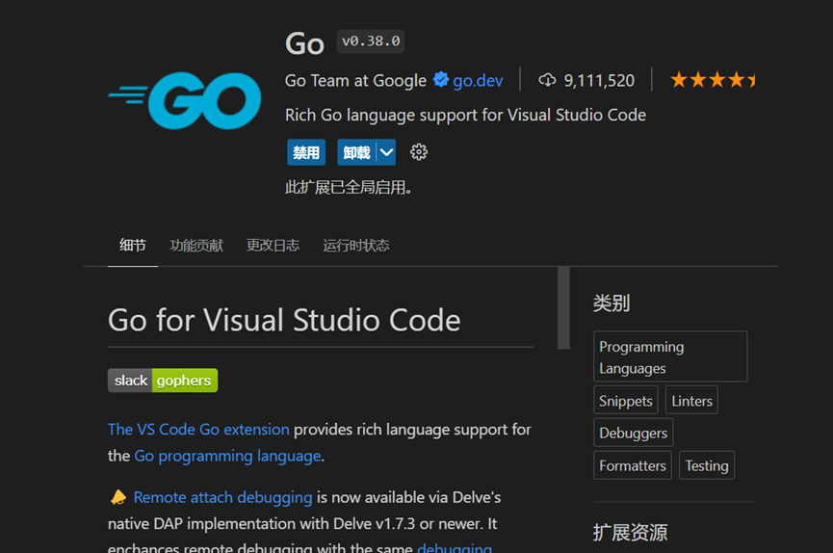Viewport: 833px width, 553px height.
Task: Click the v0.38.0 version badge
Action: 371,41
